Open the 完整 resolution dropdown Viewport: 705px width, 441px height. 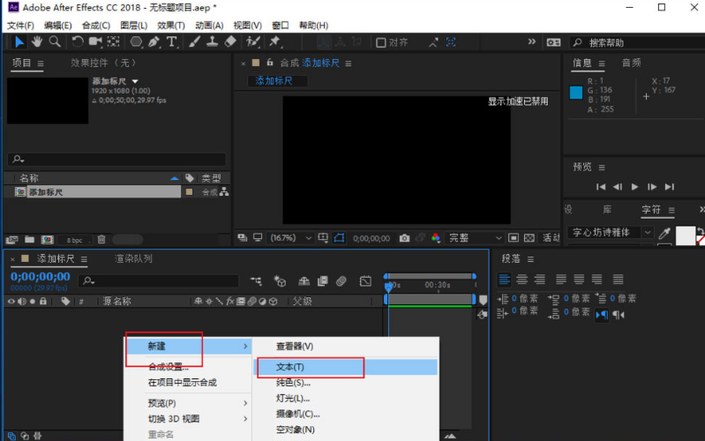point(475,238)
